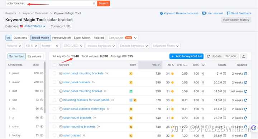Screen dimensions: 258x139
Task: Check box for solar panel mounting brackets
Action: click(x=54, y=73)
